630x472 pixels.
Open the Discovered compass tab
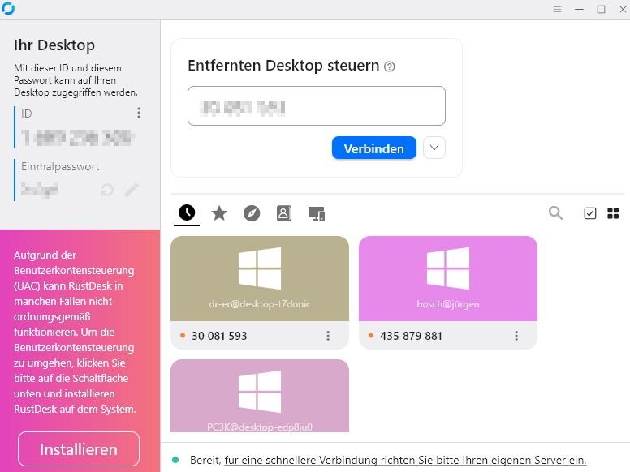tap(252, 213)
